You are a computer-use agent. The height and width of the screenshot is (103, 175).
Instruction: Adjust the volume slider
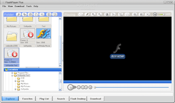pos(164,14)
